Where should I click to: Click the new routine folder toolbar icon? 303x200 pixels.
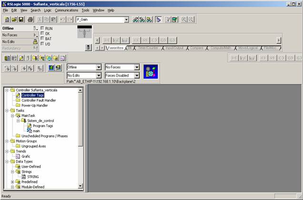pos(42,58)
